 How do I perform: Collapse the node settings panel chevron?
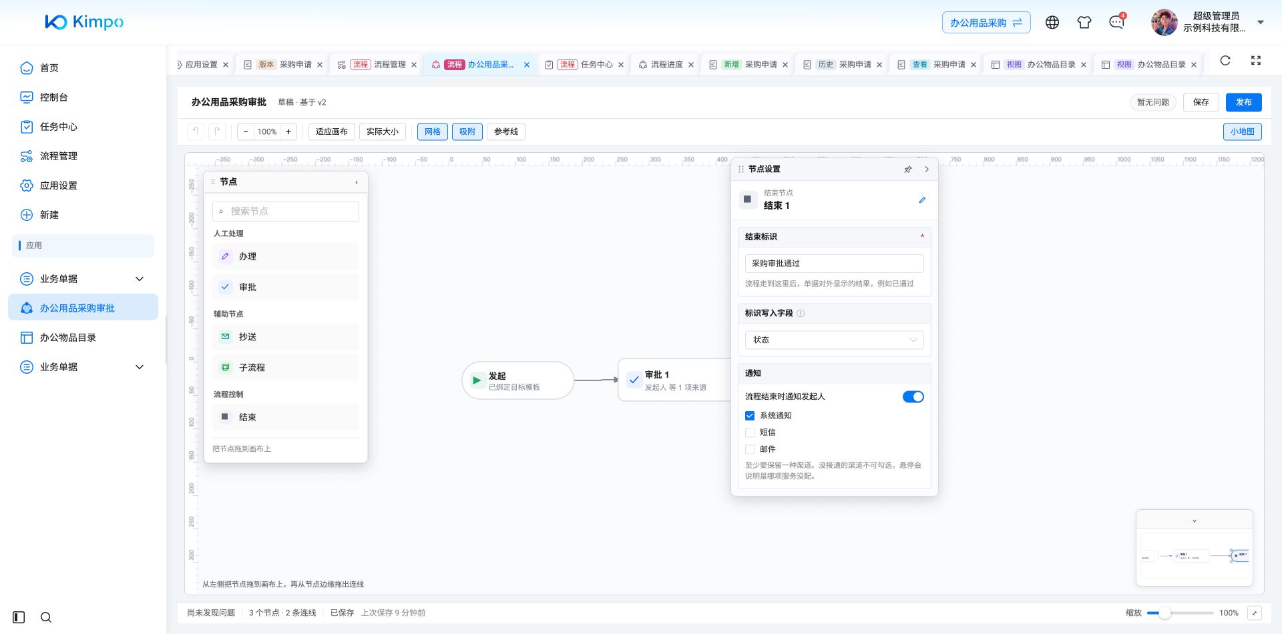pos(927,170)
